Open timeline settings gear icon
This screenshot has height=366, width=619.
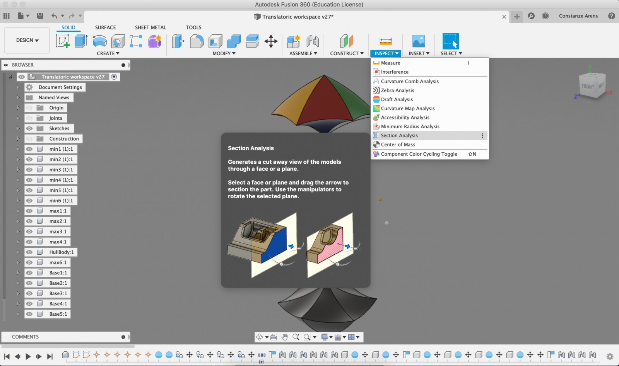click(610, 356)
